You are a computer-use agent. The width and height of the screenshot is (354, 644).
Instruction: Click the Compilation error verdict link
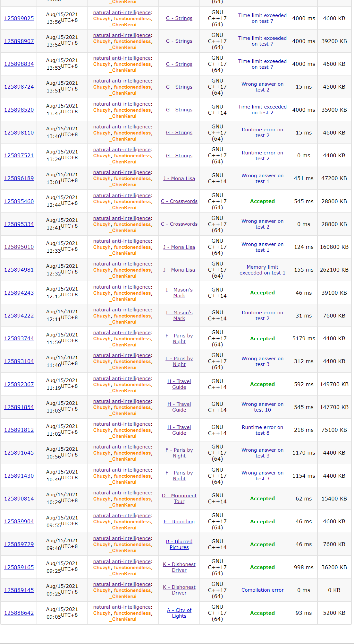pos(262,590)
